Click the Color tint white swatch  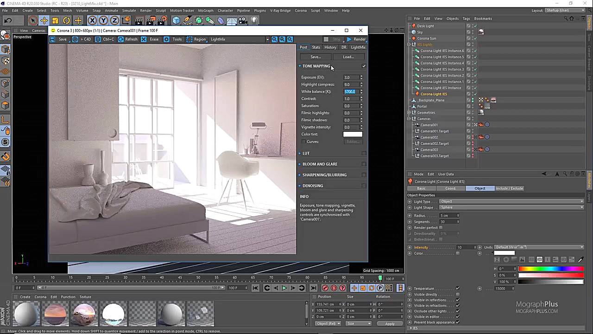point(353,134)
